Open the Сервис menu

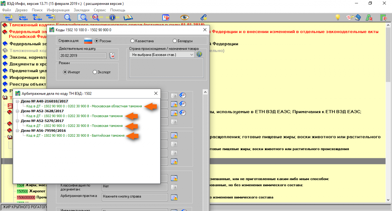[x=100, y=10]
